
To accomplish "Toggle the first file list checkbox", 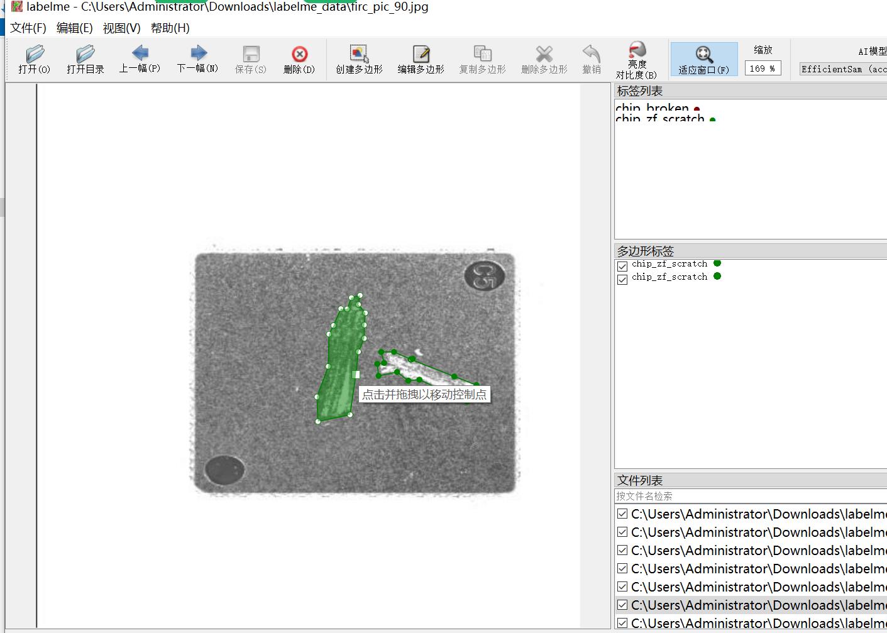I will pyautogui.click(x=622, y=514).
